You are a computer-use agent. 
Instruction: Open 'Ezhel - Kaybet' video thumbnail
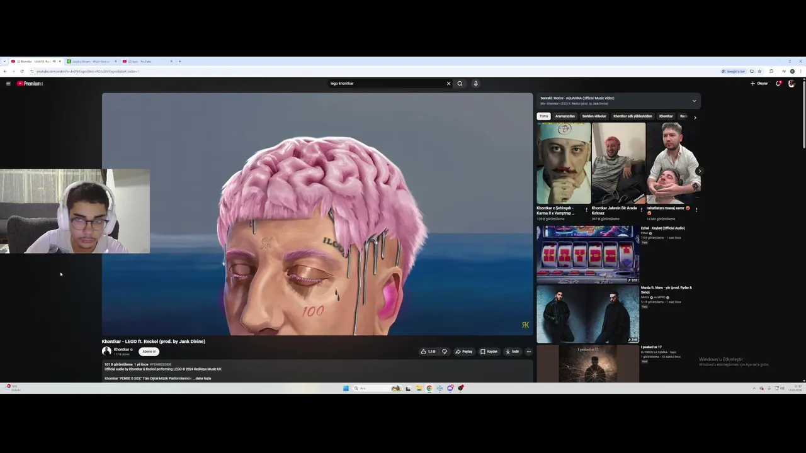[587, 254]
